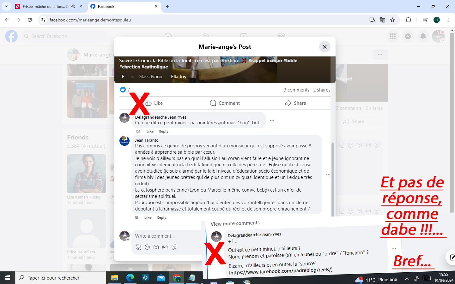The height and width of the screenshot is (284, 455).
Task: Like Jean Taranto's 8h comment
Action: [148, 217]
